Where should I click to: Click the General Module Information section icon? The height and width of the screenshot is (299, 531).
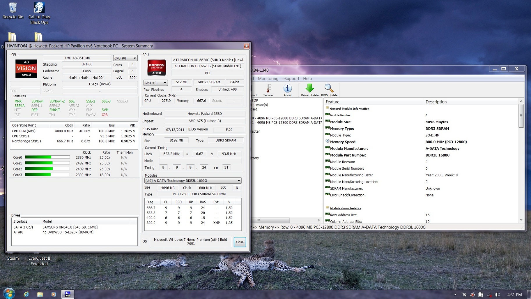328,108
